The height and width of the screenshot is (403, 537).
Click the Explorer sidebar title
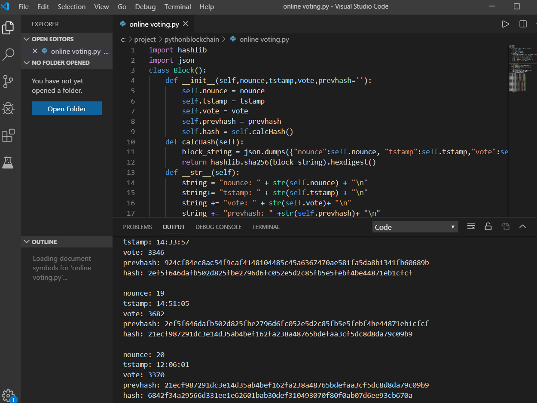(x=45, y=24)
